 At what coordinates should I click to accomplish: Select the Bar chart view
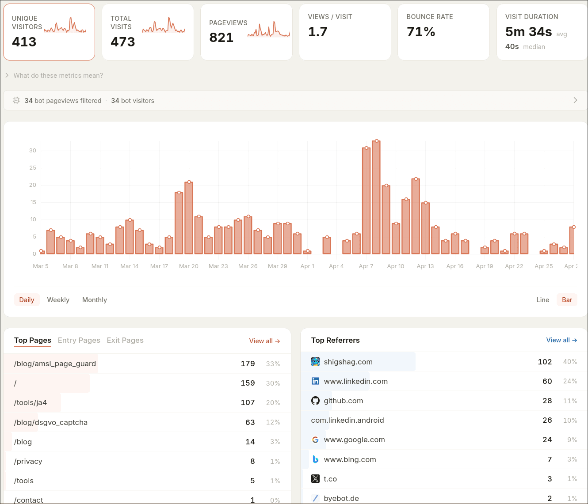[567, 300]
